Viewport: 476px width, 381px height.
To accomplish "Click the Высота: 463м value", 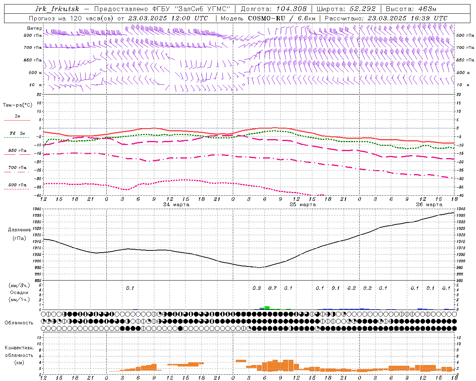I will coord(411,9).
